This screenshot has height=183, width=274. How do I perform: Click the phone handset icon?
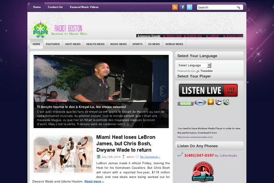click(180, 154)
